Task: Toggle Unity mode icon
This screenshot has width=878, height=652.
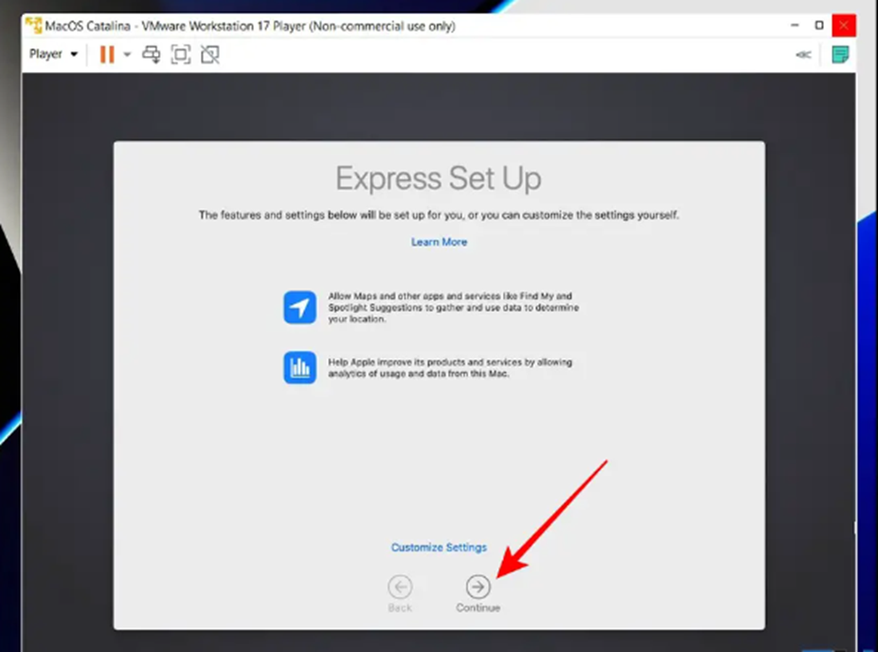Action: (210, 54)
